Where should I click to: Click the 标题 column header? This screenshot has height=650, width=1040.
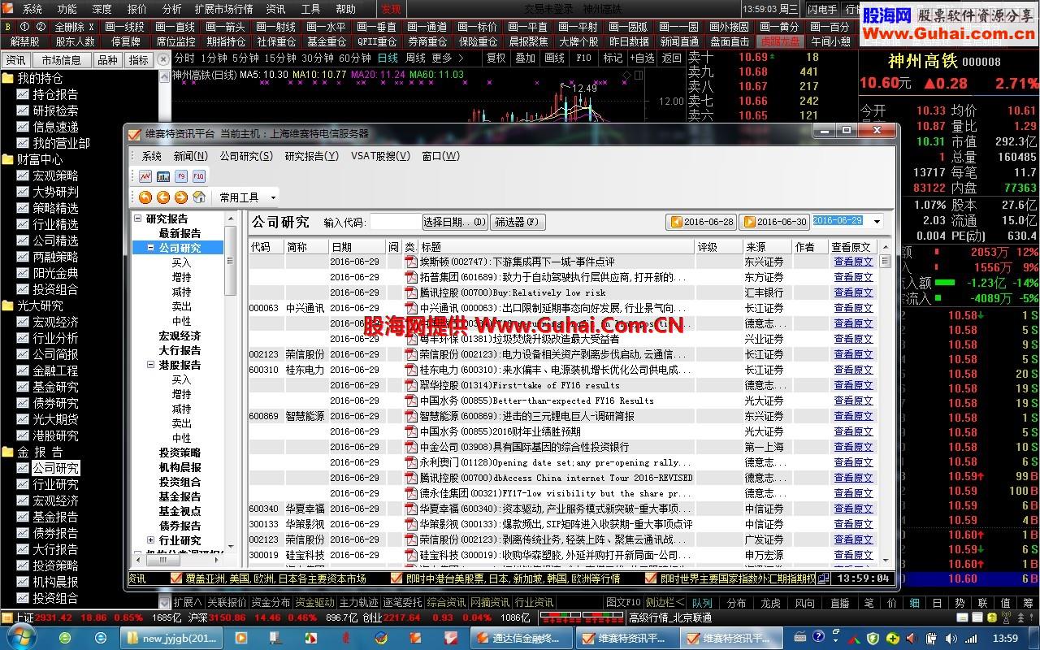coord(557,247)
